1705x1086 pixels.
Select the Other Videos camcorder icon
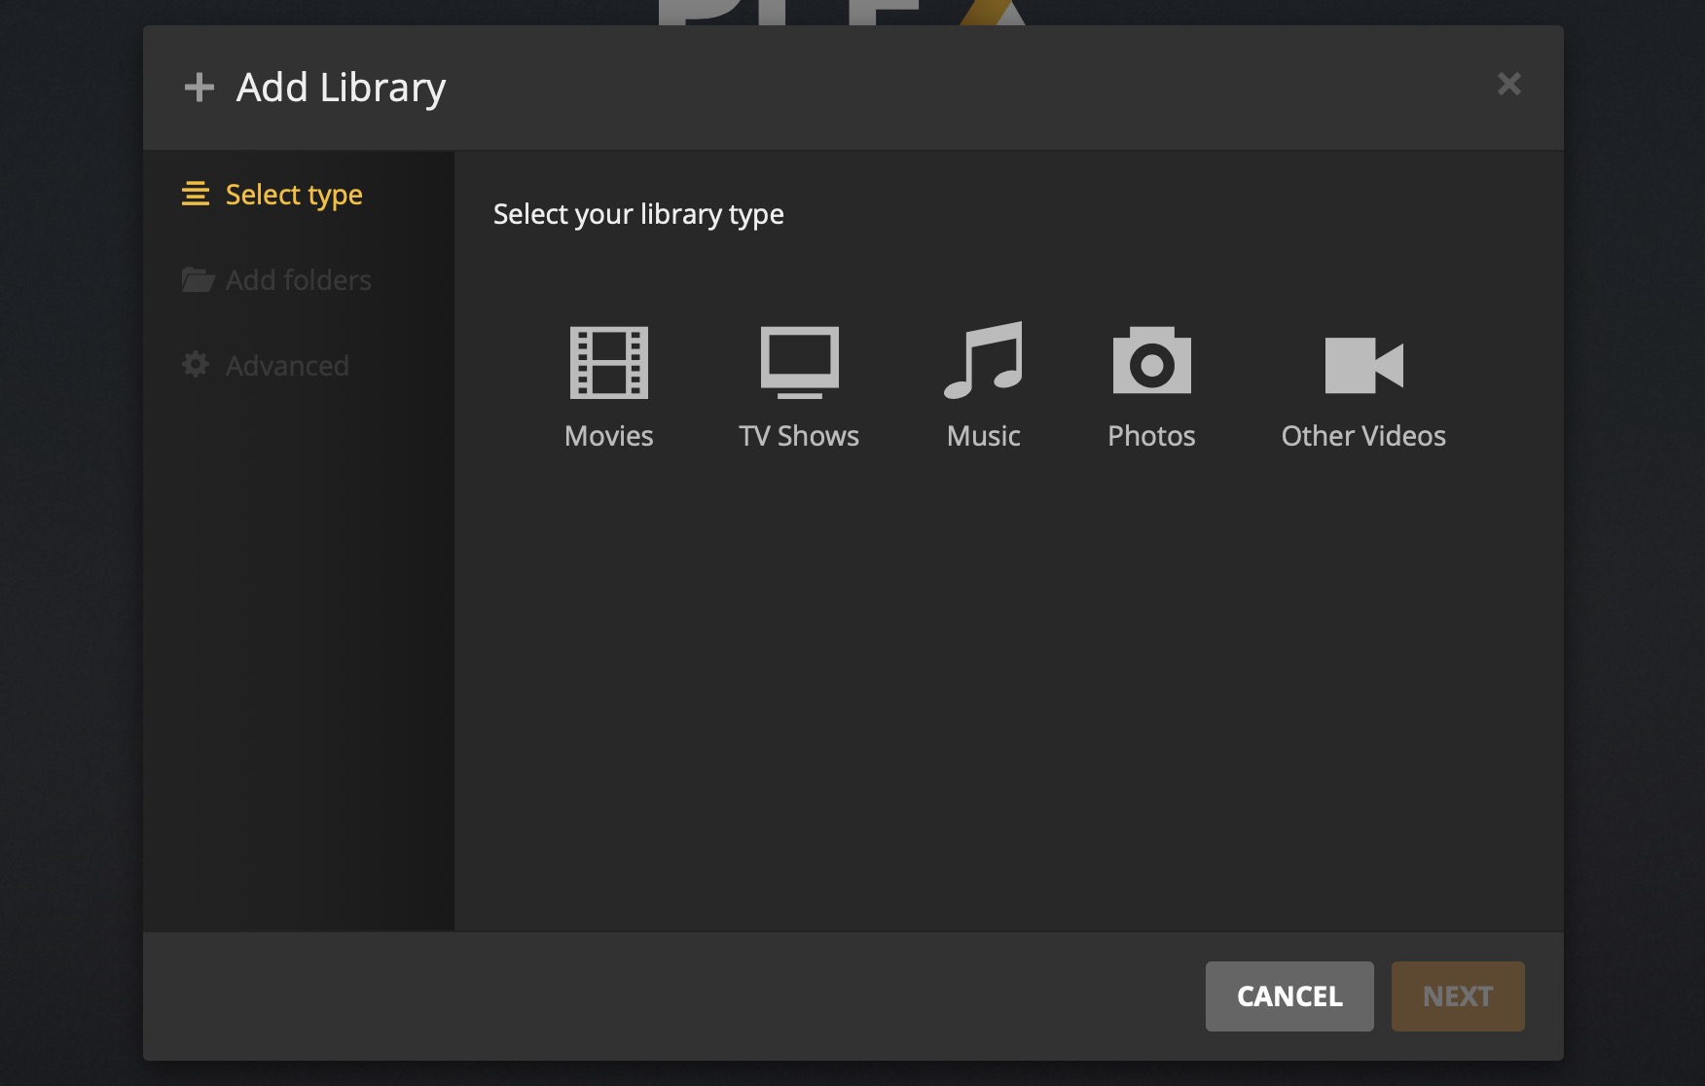pyautogui.click(x=1363, y=365)
